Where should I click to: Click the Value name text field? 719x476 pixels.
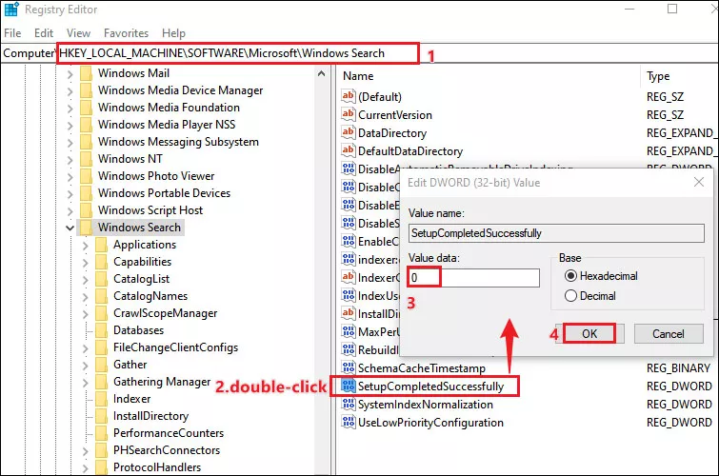556,233
